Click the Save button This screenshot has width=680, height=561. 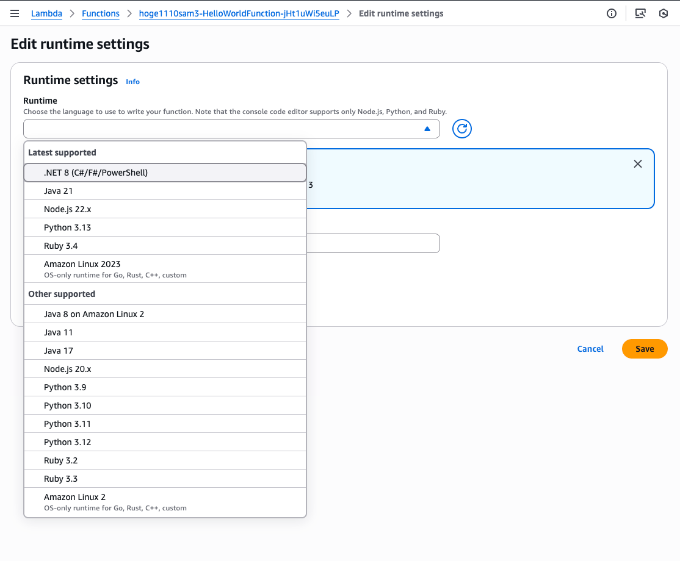coord(645,349)
